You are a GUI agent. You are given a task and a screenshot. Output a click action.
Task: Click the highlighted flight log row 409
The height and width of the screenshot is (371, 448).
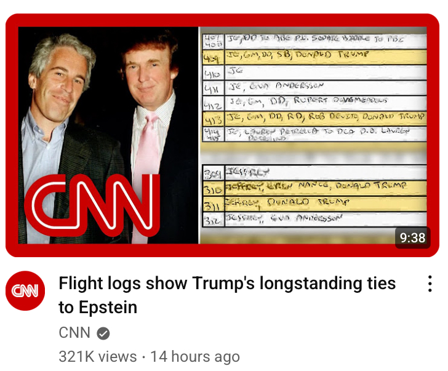(x=314, y=57)
